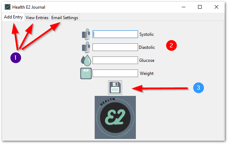Click into the Diastolic input field
Image resolution: width=228 pixels, height=144 pixels.
point(115,47)
